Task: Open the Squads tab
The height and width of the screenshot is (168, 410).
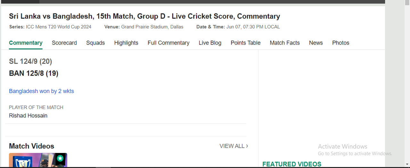Action: pyautogui.click(x=95, y=43)
